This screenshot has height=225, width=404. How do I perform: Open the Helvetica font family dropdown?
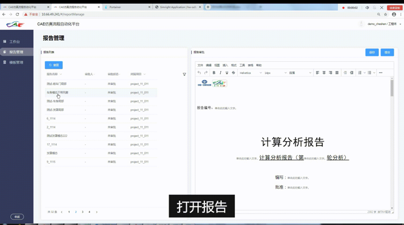click(251, 73)
